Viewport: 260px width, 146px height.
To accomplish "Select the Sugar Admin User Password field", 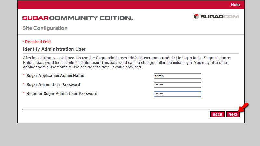I will click(177, 85).
